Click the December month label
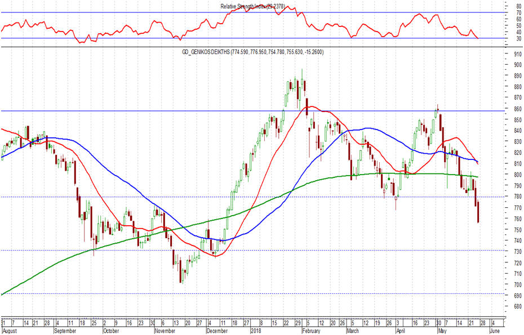The width and height of the screenshot is (524, 335). (217, 330)
